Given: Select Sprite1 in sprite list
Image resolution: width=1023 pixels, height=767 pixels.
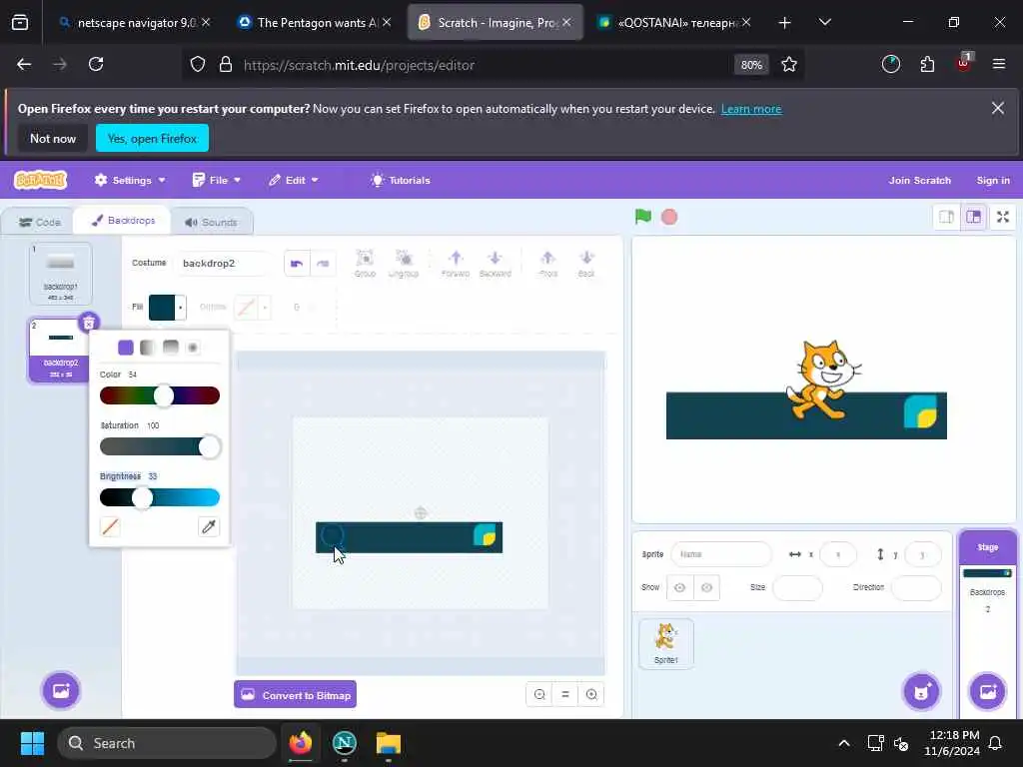Looking at the screenshot, I should (x=665, y=643).
